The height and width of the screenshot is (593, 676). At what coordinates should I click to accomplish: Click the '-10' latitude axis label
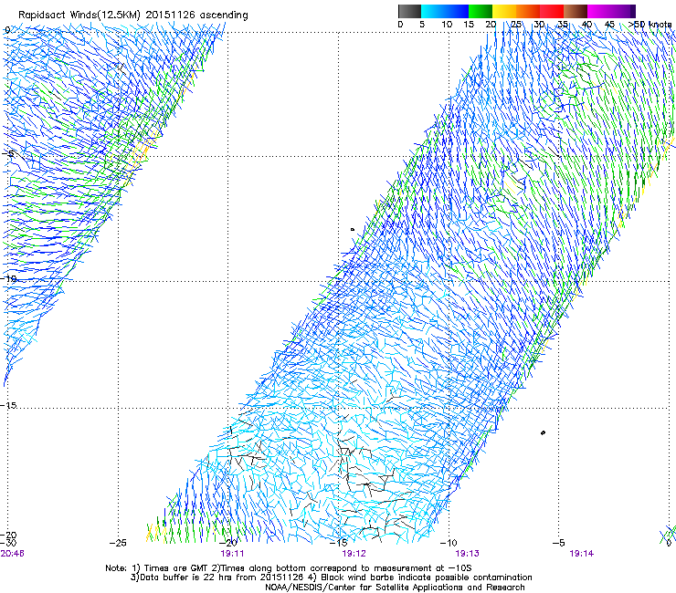click(9, 278)
